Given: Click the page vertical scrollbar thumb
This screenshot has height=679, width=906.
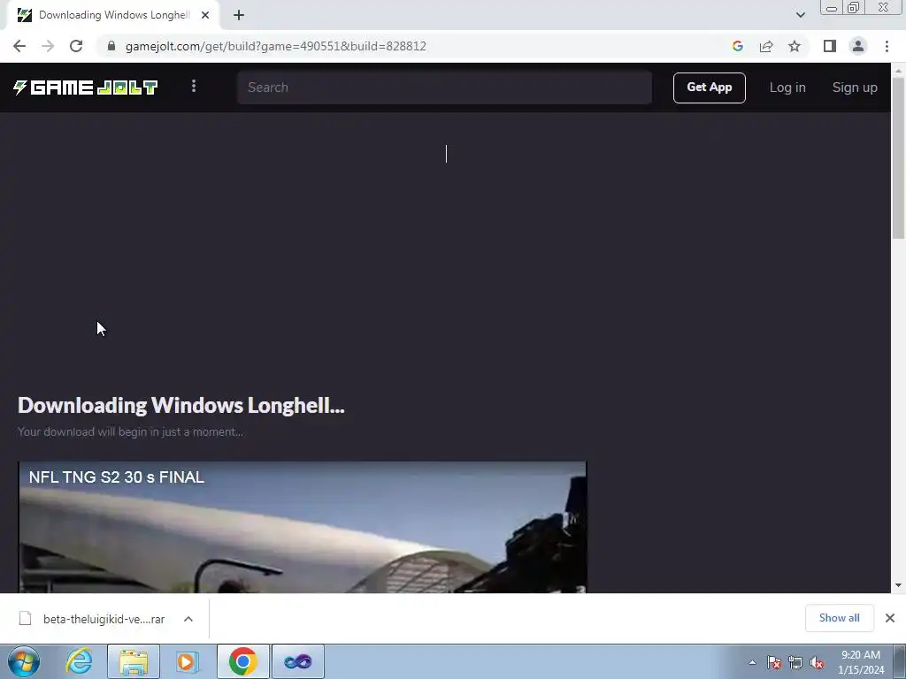Looking at the screenshot, I should coord(898,157).
